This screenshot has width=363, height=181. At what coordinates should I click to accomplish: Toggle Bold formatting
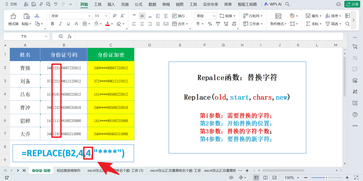coord(52,24)
